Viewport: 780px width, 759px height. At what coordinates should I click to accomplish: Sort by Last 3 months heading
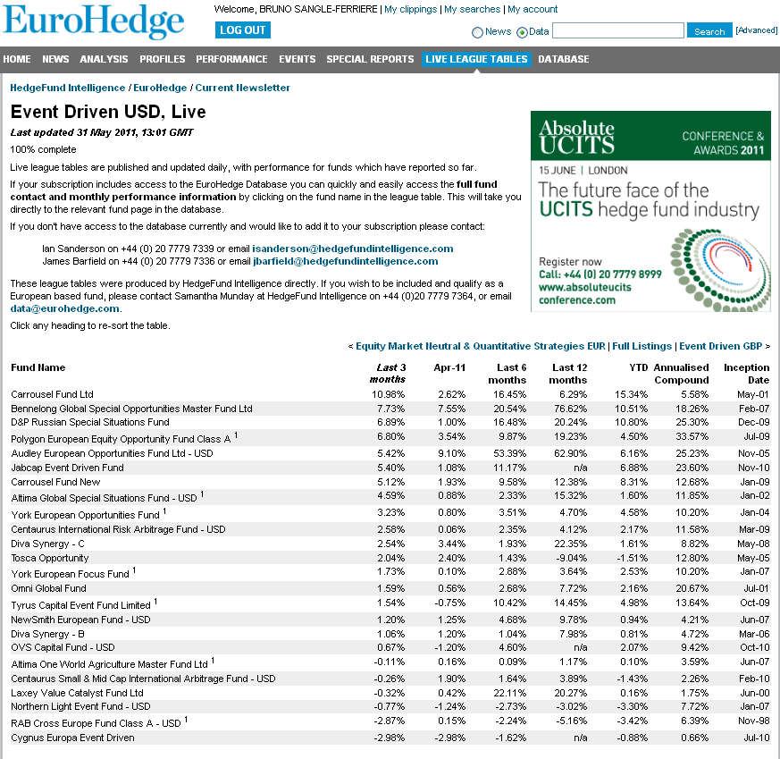click(x=388, y=374)
